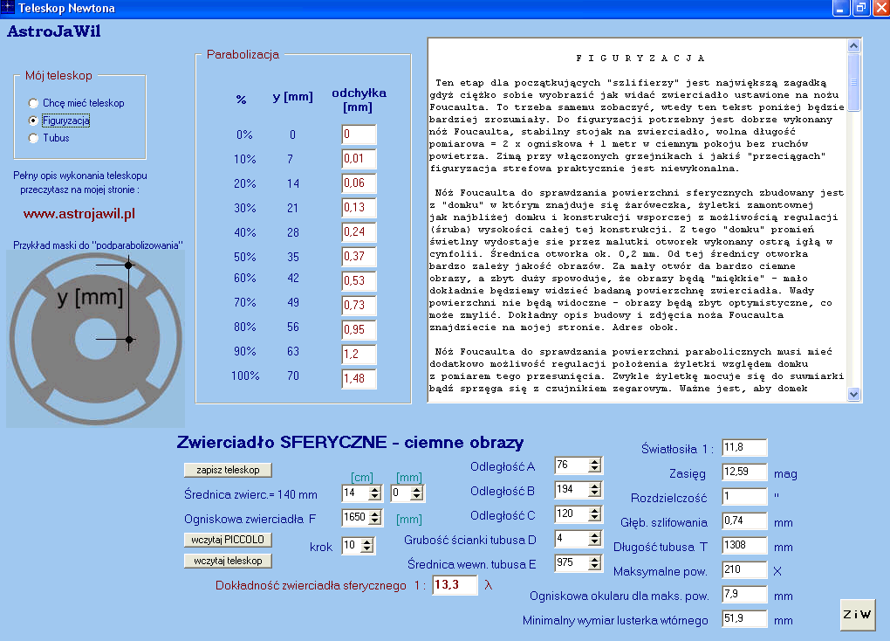Click 'Zwierciadło SFERYCZNE - ciemne obrazy' heading
This screenshot has height=641, width=890.
pos(350,442)
